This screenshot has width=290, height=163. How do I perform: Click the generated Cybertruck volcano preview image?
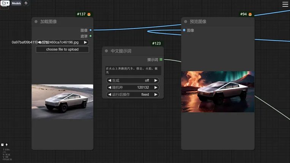click(217, 92)
